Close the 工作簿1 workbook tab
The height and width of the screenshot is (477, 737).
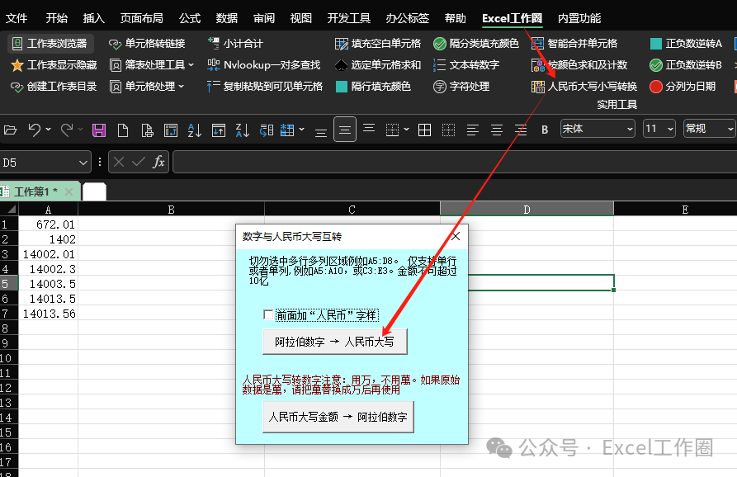point(69,191)
